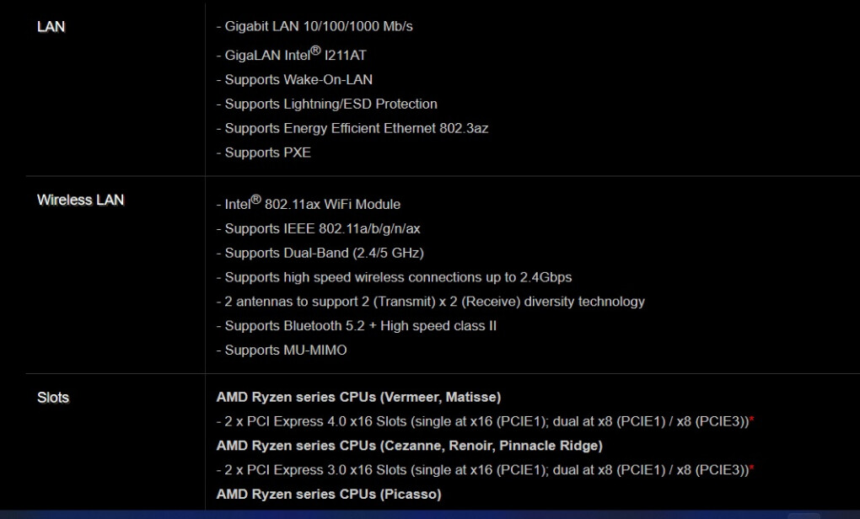
Task: Click the Vermeer, Matisse CPU heading
Action: 358,397
